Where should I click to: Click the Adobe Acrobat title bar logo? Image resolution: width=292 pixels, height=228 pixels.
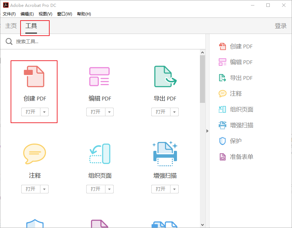coord(6,5)
